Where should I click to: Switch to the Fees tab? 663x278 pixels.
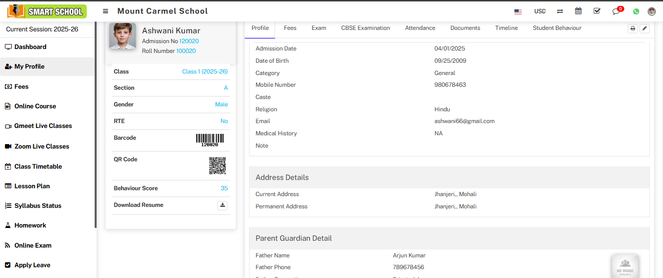tap(290, 28)
